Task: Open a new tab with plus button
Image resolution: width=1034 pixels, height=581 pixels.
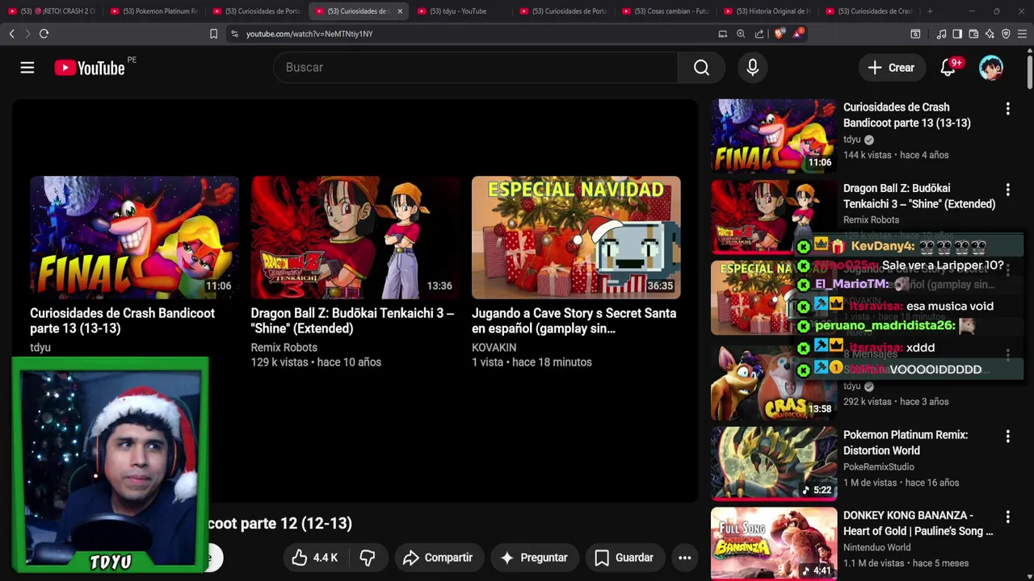Action: tap(930, 11)
